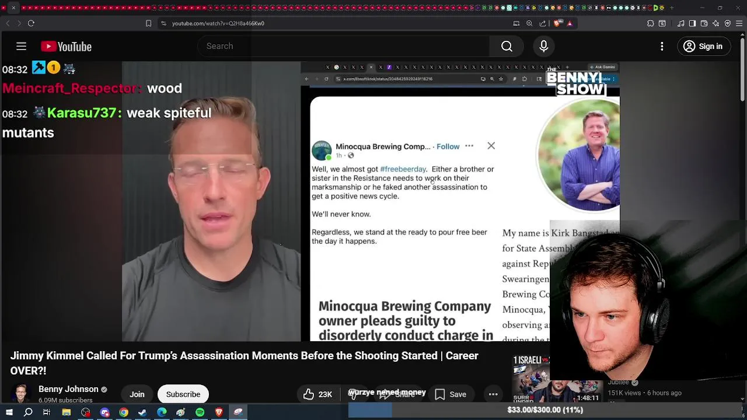This screenshot has height=420, width=747.
Task: View site information icon beside URL
Action: coord(163,23)
